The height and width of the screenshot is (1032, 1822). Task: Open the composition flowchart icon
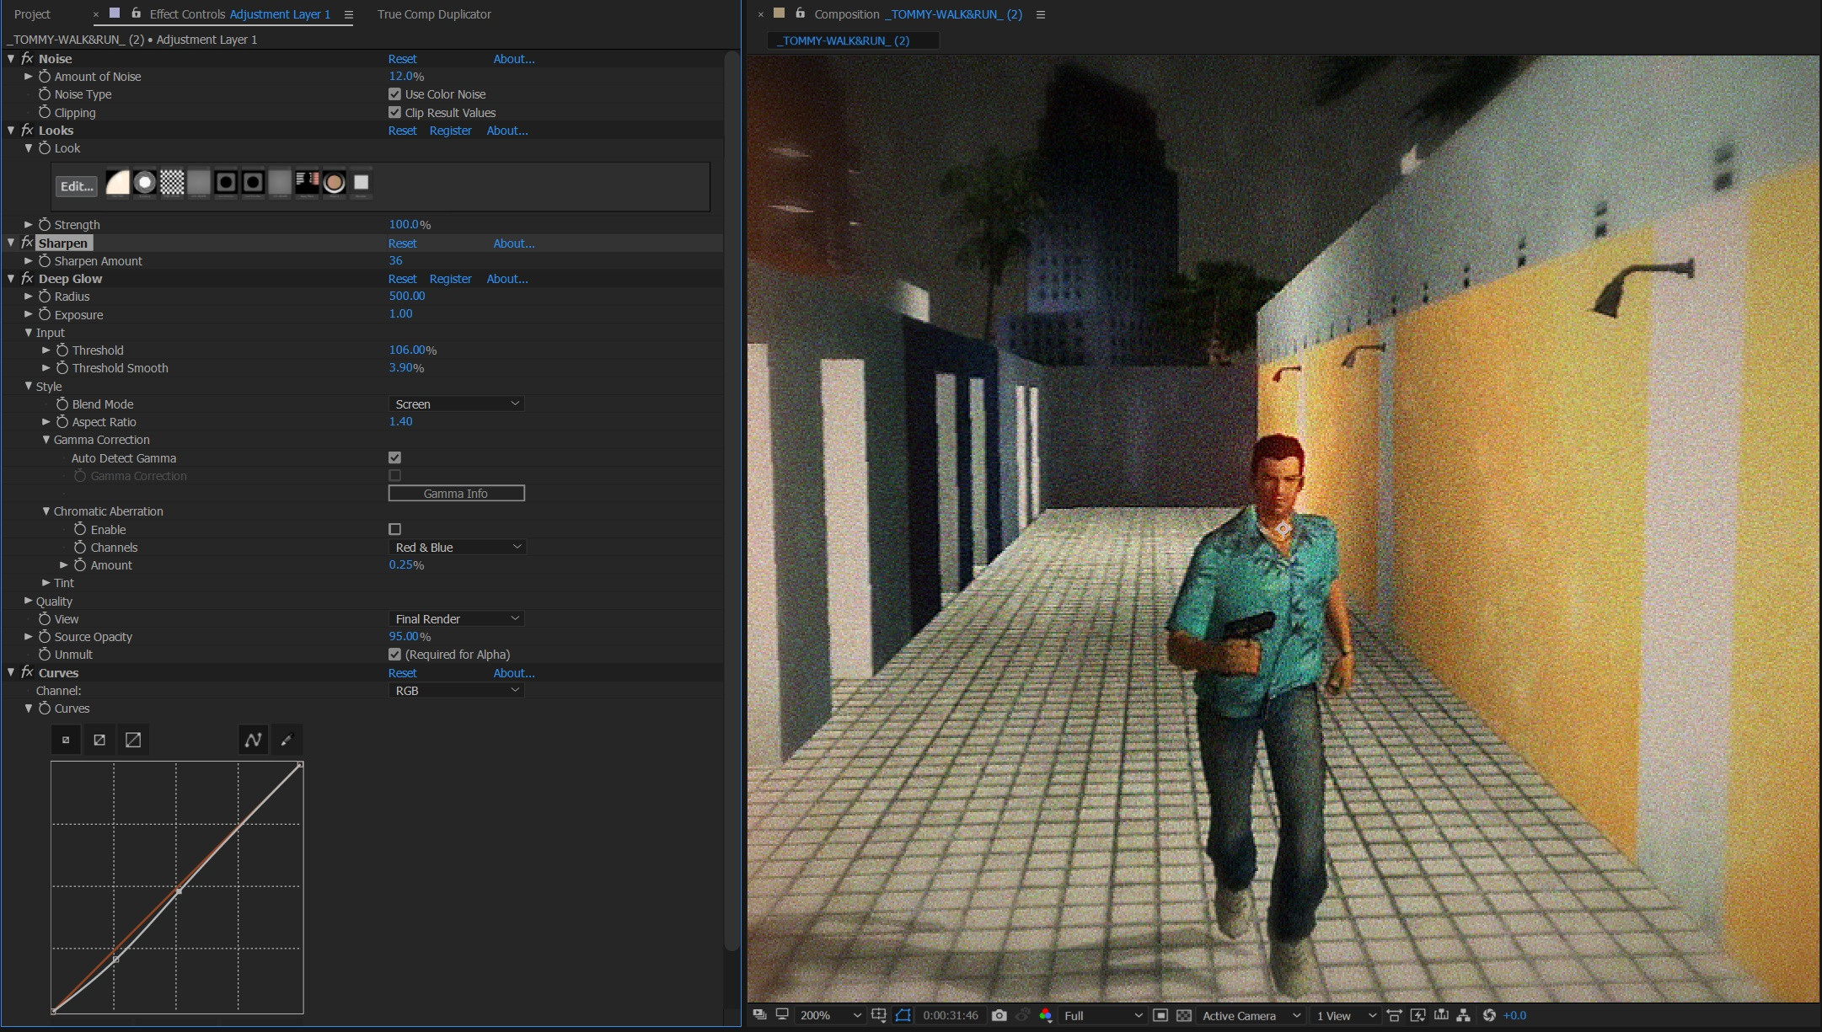(x=1464, y=1015)
